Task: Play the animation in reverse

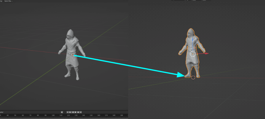Action: [73, 112]
